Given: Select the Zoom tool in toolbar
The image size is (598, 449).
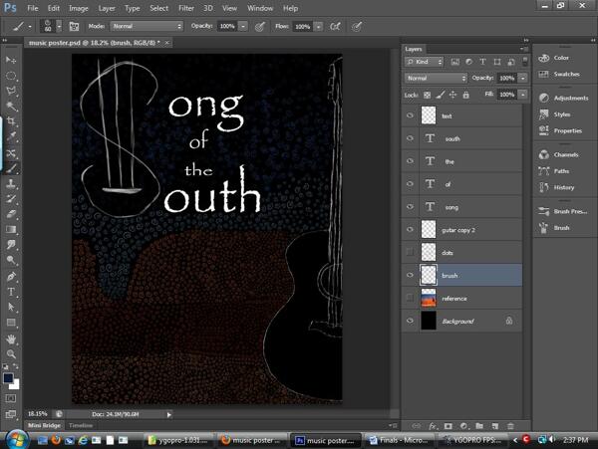Looking at the screenshot, I should (11, 353).
